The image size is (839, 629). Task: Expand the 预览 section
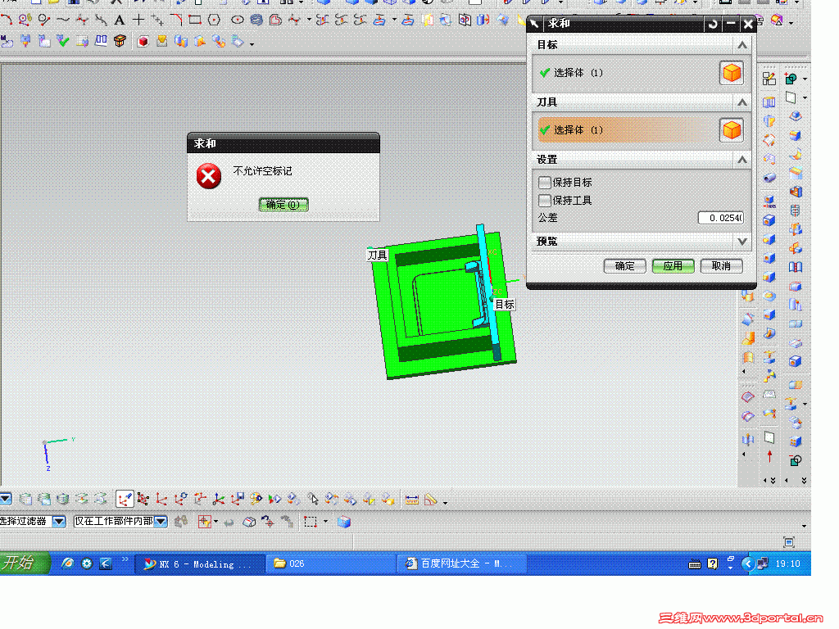tap(742, 242)
